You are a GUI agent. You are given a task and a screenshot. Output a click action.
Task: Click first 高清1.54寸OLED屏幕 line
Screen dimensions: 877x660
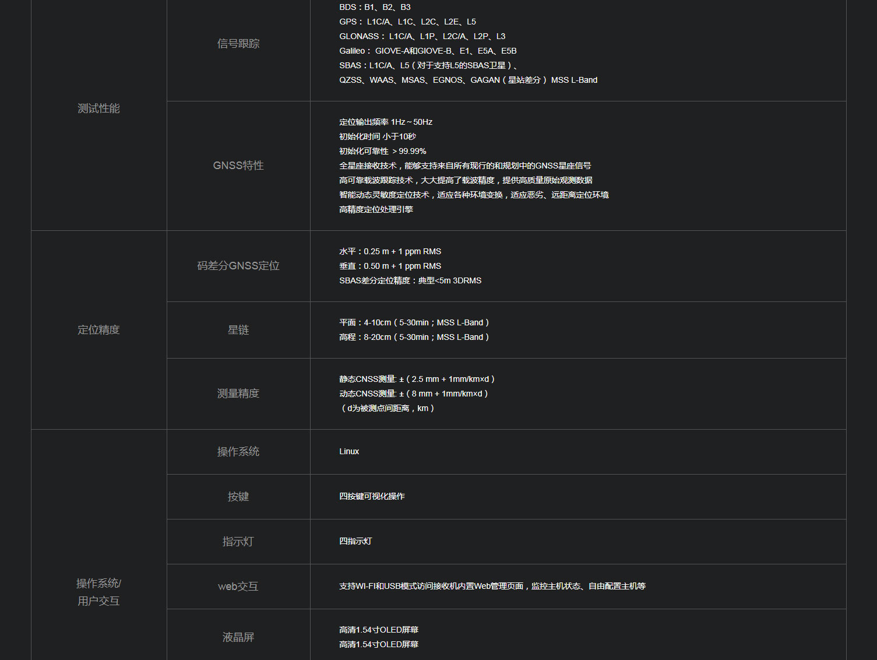click(379, 630)
